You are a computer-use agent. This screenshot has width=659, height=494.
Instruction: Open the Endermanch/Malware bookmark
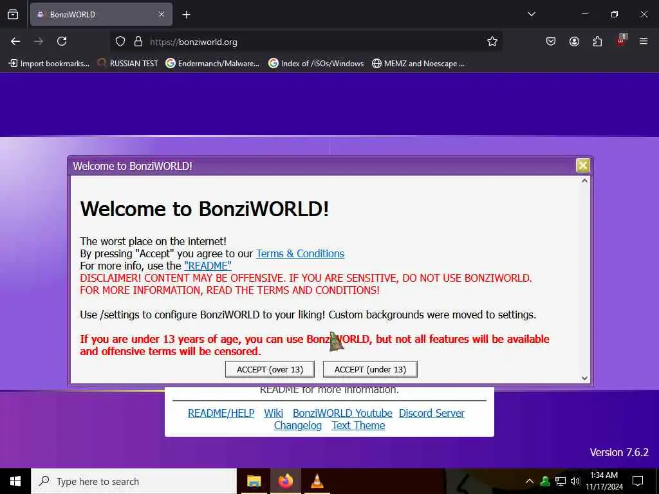pyautogui.click(x=212, y=64)
